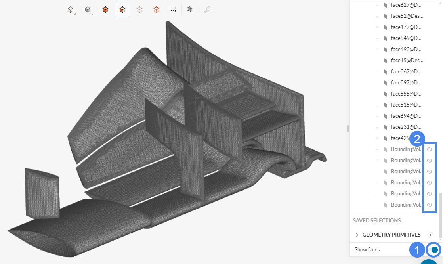
Task: Show the last BoundingVol face via eye icon
Action: pos(429,205)
